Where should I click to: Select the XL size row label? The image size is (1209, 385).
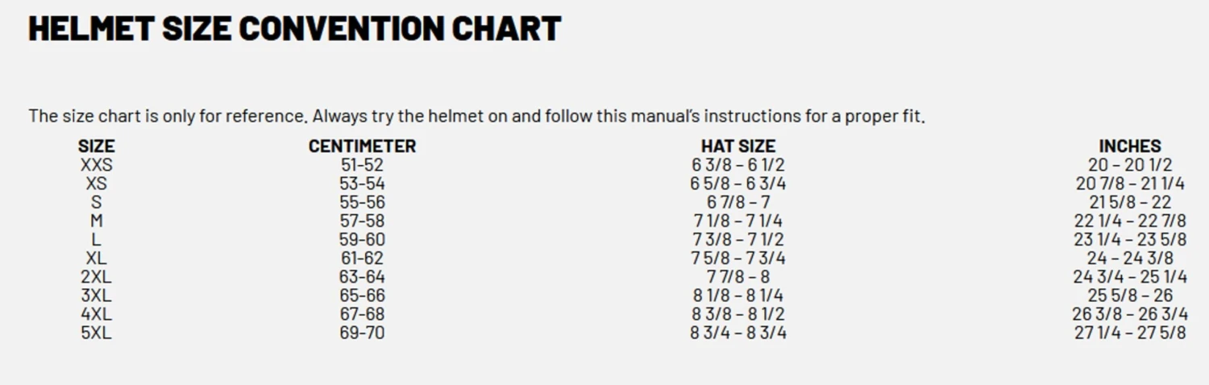point(96,259)
